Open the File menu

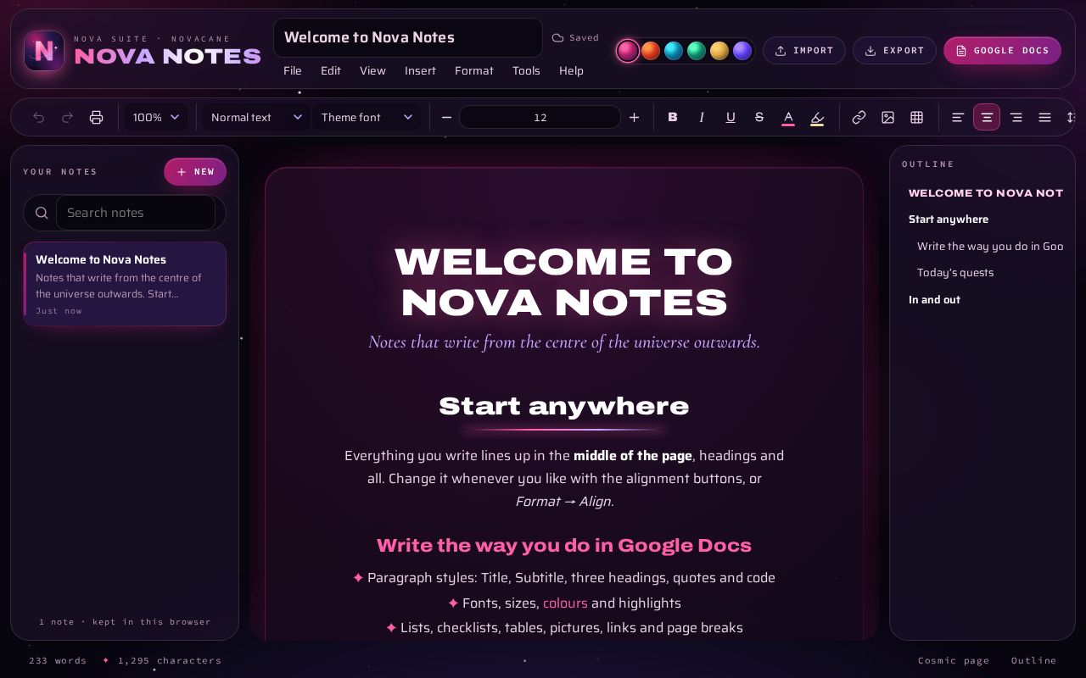(x=293, y=70)
